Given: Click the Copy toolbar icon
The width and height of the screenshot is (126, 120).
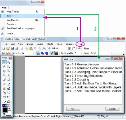Looking at the screenshot, I should tap(26, 48).
